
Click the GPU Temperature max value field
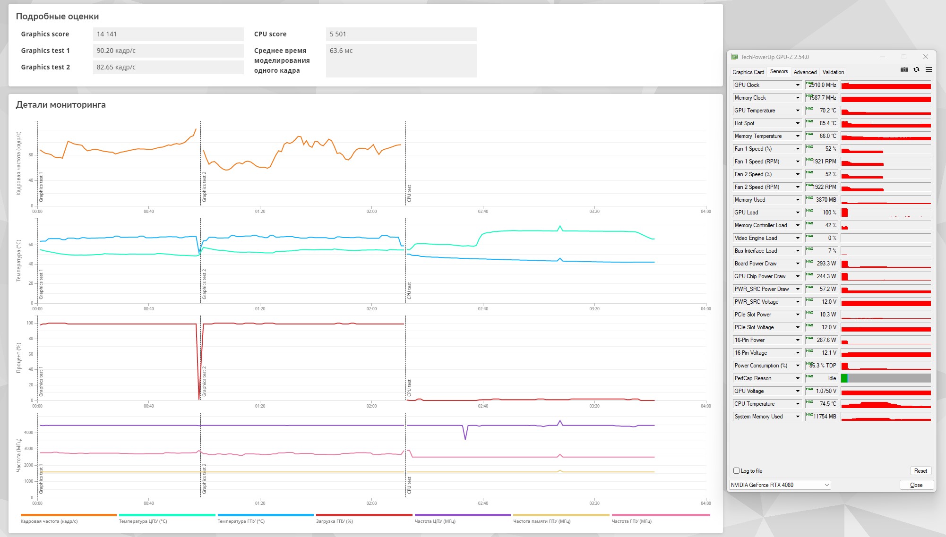821,111
